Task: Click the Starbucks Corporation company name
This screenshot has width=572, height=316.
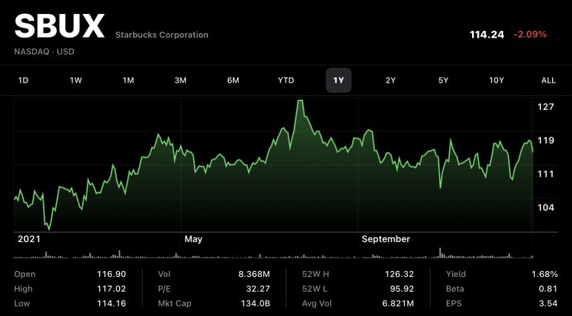Action: [162, 35]
